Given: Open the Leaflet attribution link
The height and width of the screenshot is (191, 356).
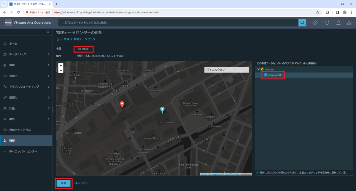Looking at the screenshot, I should 204,174.
